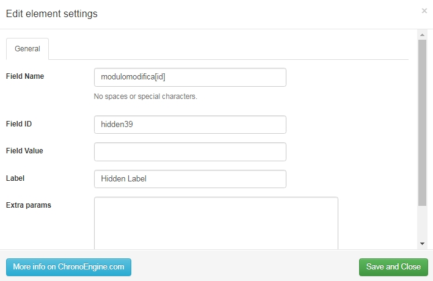Image resolution: width=433 pixels, height=281 pixels.
Task: Click inside the Extra params textarea
Action: pyautogui.click(x=216, y=223)
